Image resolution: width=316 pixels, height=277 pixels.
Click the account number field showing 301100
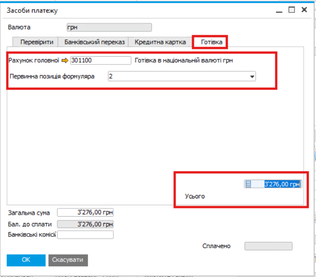pos(101,60)
